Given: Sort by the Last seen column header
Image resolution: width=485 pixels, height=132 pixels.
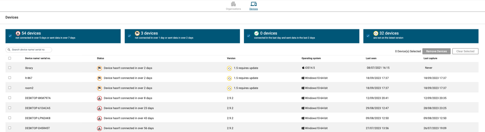Looking at the screenshot, I should click(371, 58).
